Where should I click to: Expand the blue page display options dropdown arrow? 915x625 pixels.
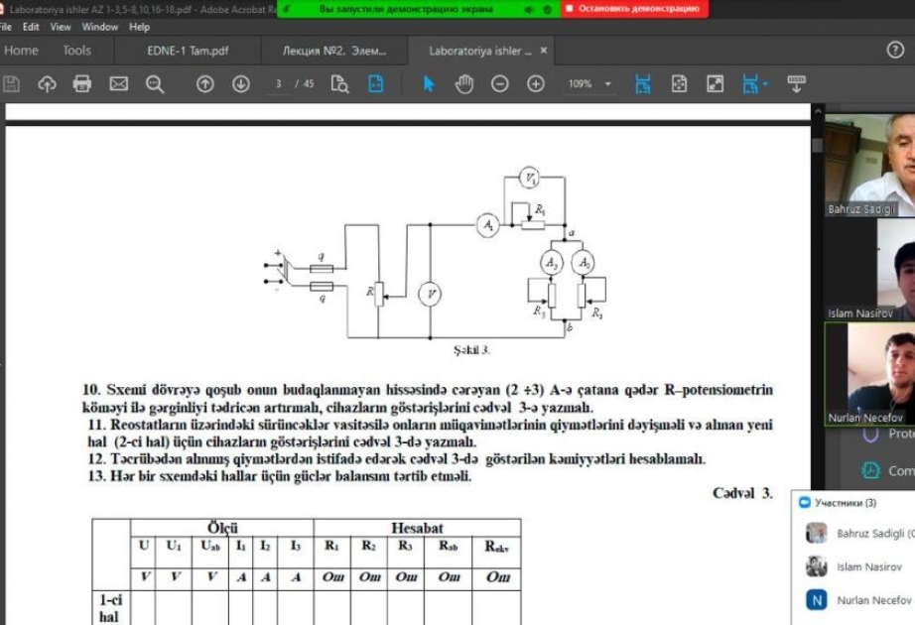[x=765, y=84]
